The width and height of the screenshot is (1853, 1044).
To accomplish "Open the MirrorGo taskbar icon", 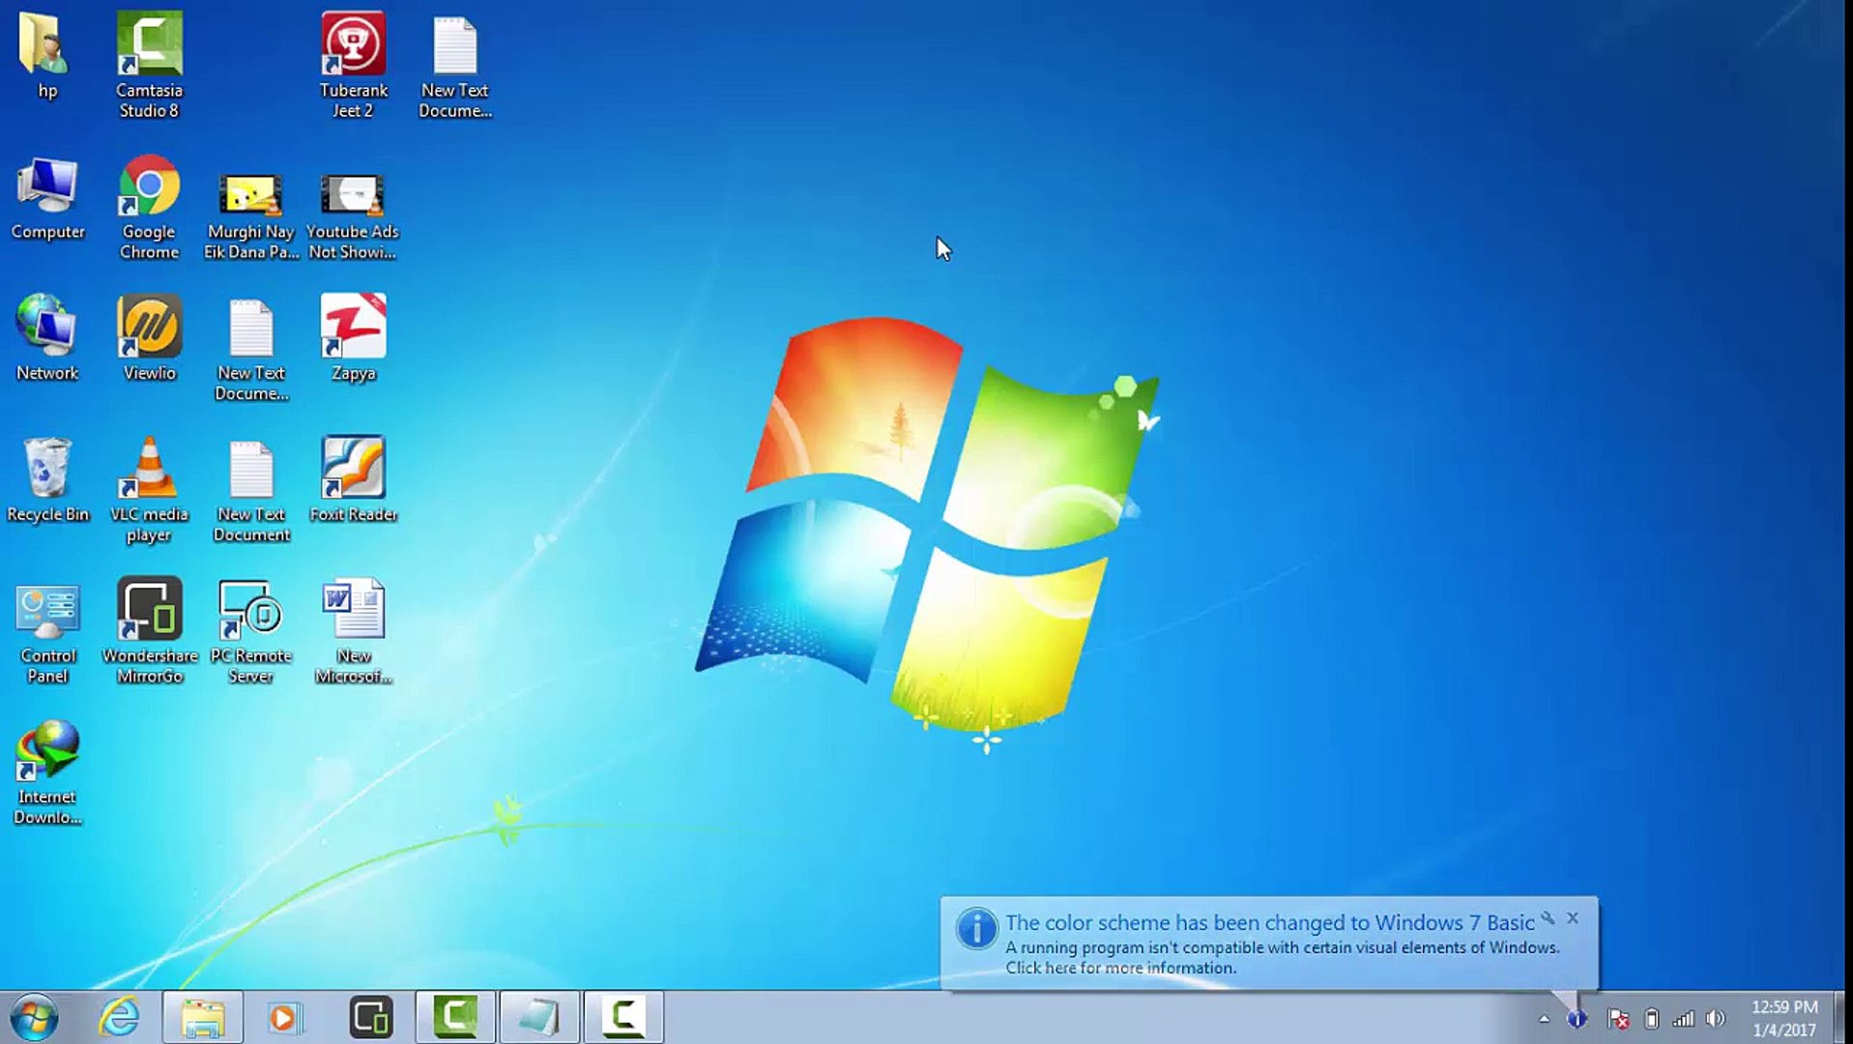I will pyautogui.click(x=370, y=1018).
